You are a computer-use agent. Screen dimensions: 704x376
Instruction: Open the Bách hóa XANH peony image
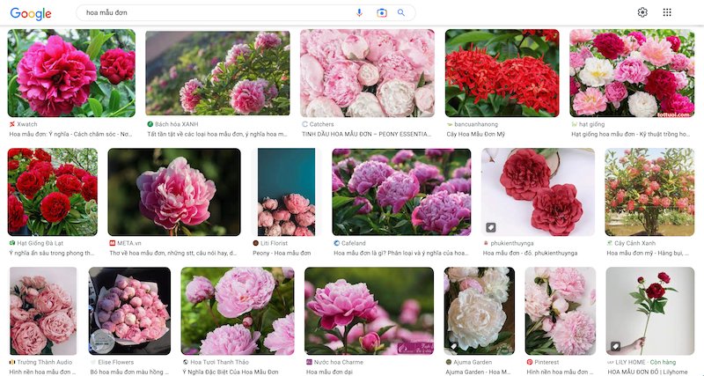point(217,73)
